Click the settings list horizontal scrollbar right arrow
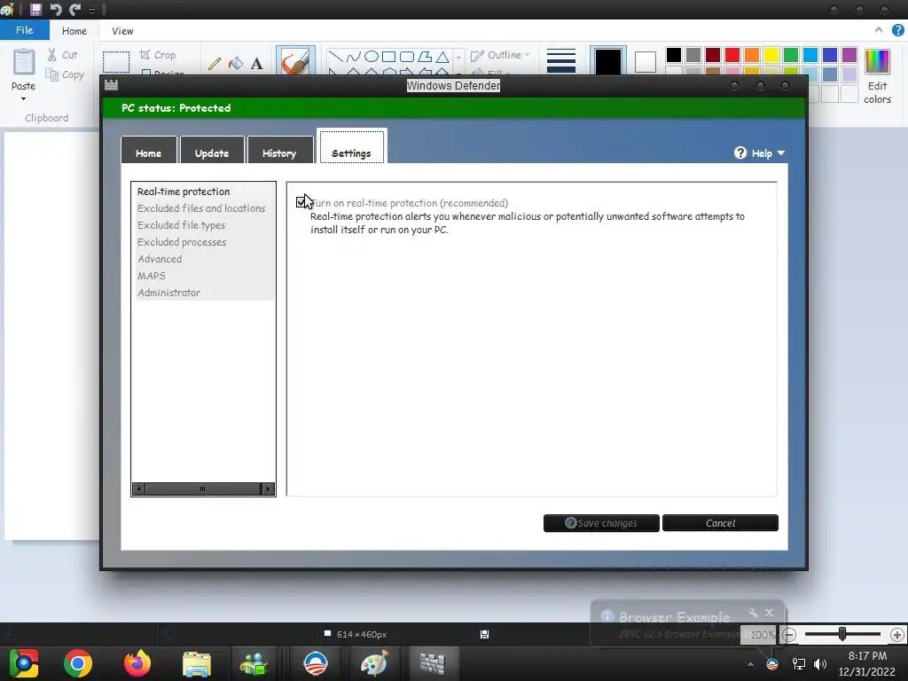 [x=268, y=489]
